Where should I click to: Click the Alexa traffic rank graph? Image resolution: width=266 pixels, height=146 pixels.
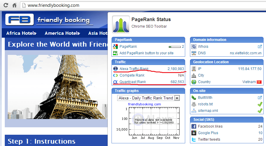pyautogui.click(x=154, y=121)
